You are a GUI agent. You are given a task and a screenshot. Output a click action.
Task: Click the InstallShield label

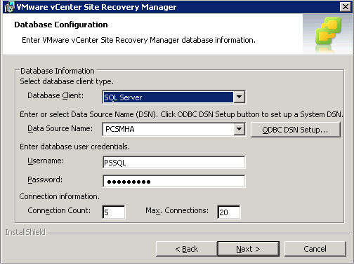(25, 232)
